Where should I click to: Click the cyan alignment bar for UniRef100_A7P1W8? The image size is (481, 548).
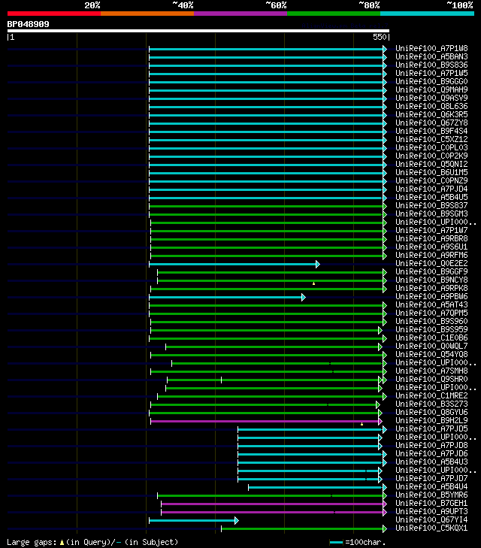(266, 50)
